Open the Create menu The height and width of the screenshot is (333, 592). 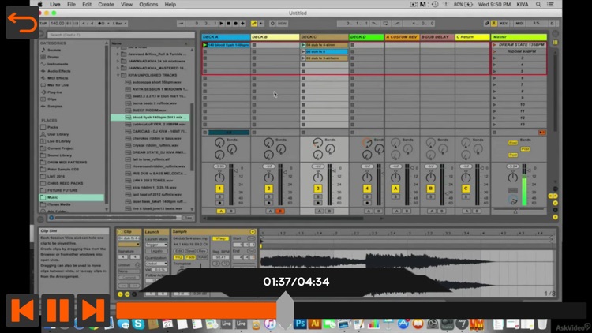[x=106, y=5]
